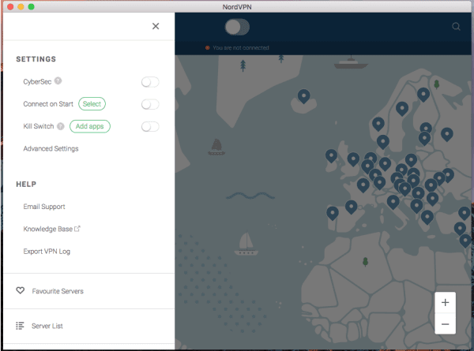Open the search magnifier icon
Screen dimensions: 474x351
pyautogui.click(x=456, y=27)
